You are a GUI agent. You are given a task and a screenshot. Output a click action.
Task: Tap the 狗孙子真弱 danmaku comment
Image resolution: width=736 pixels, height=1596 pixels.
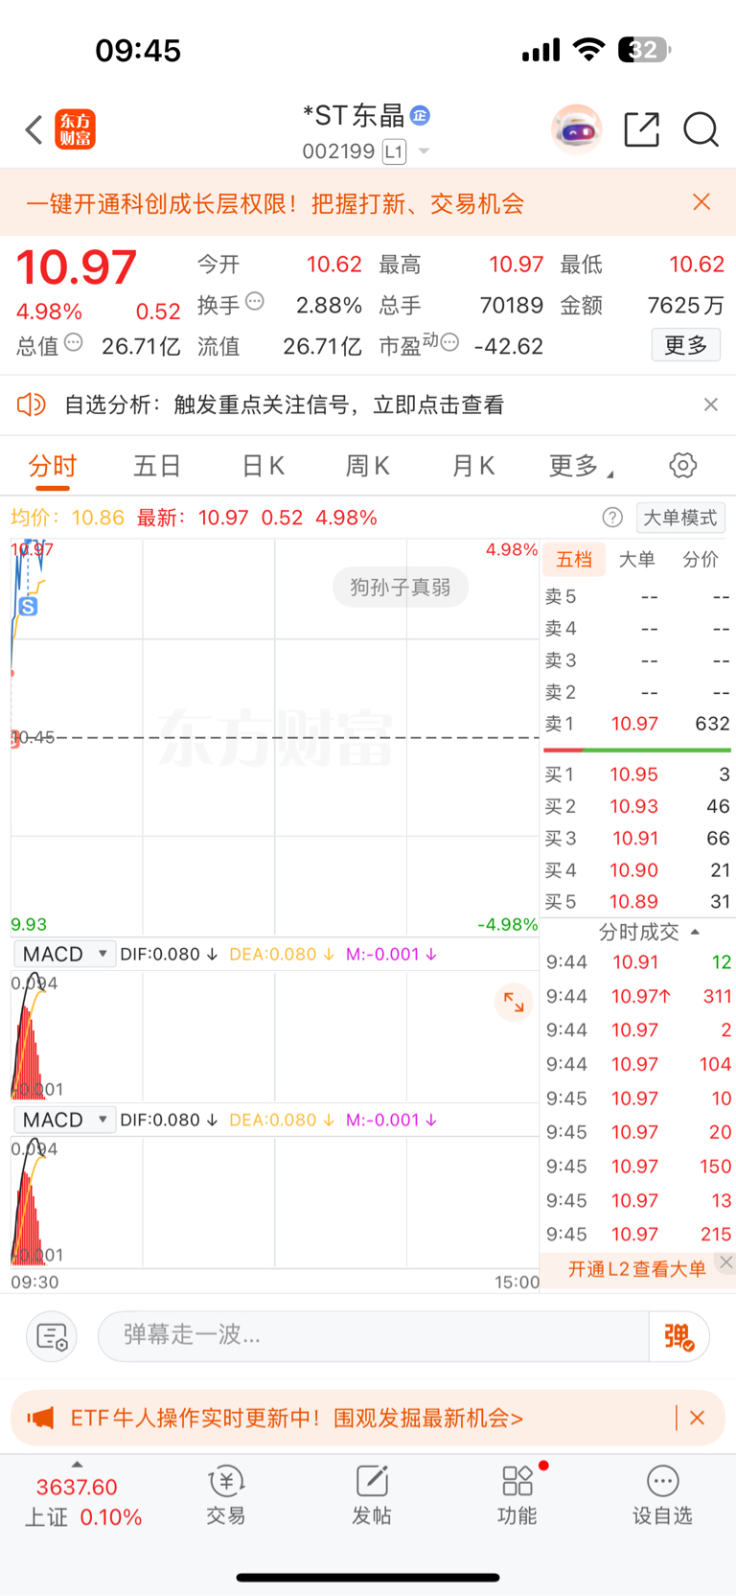click(x=401, y=587)
